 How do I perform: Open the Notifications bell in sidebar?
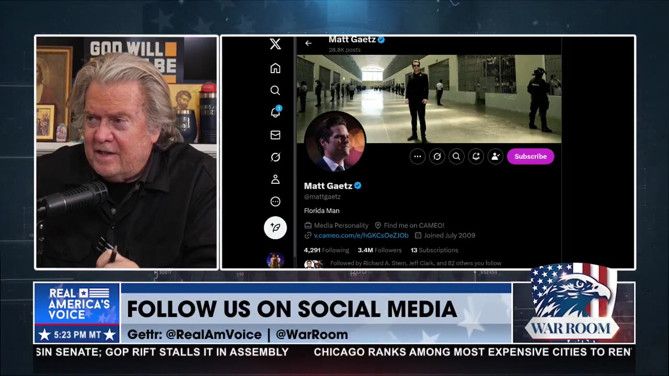point(275,112)
